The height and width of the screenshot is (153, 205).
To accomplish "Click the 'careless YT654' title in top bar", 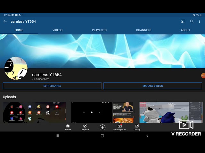I will pos(23,21).
